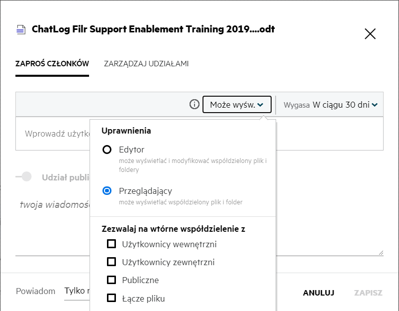Enable Użytkownicy zewnętrzni re-share option

pos(112,262)
